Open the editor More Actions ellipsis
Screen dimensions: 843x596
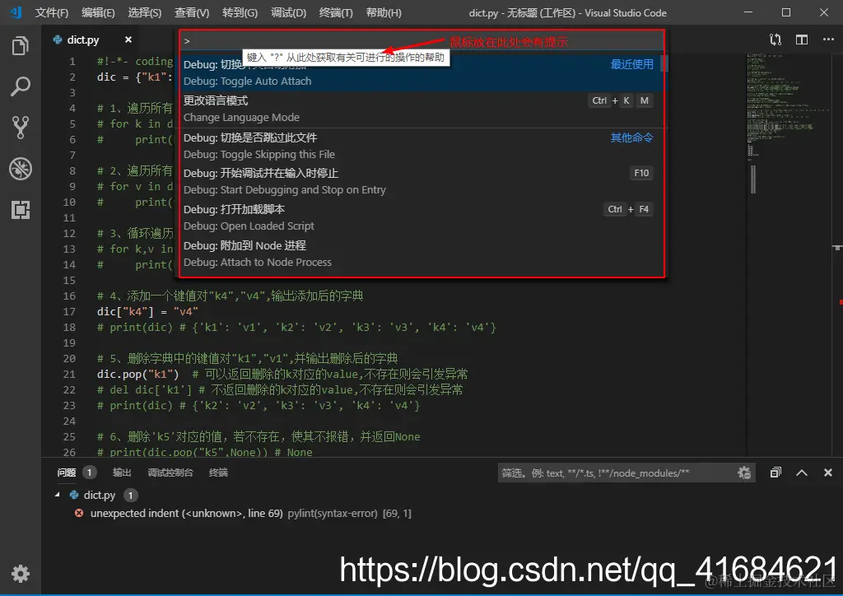[x=828, y=40]
